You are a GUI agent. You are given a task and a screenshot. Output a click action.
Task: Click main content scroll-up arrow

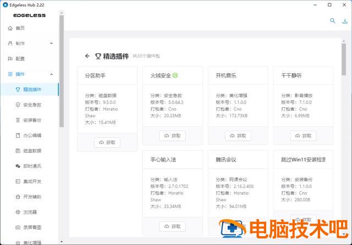(344, 41)
